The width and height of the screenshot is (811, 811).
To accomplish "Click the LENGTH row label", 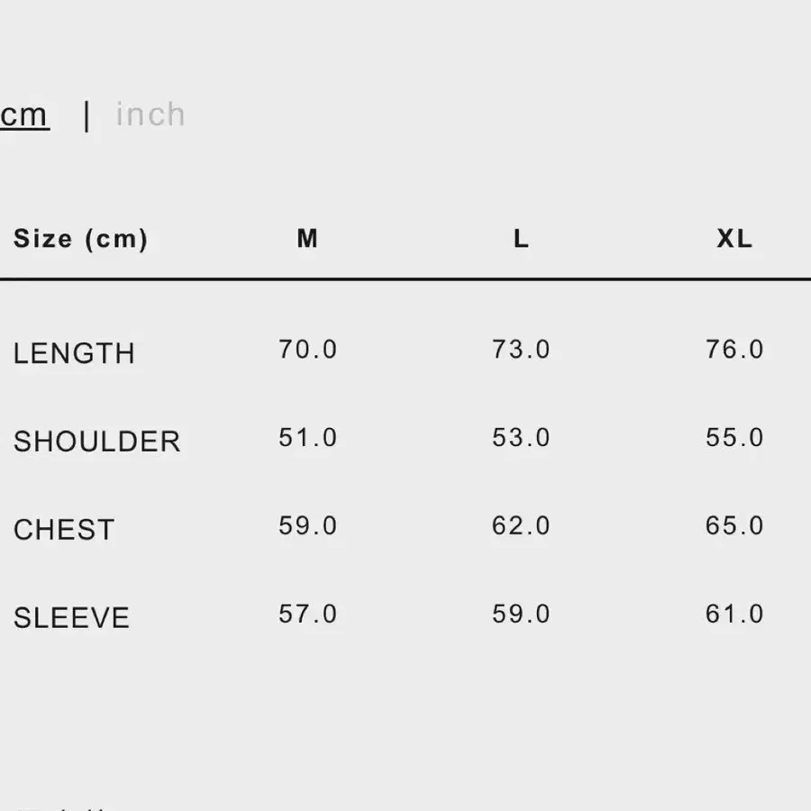I will (74, 353).
